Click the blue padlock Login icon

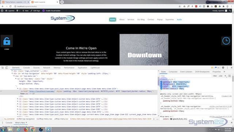pos(7,41)
